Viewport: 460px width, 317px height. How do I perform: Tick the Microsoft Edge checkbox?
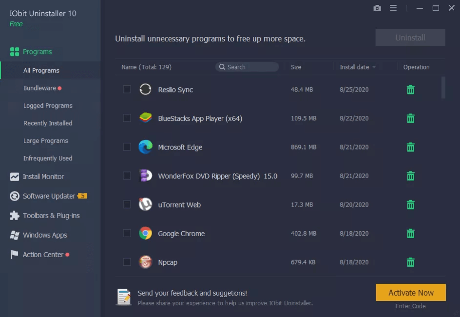point(127,147)
